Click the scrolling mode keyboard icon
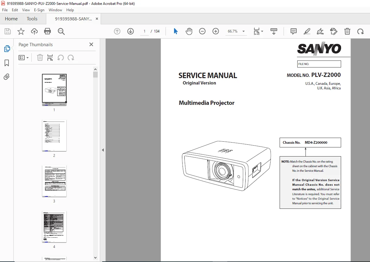Screen dimensions: 370x262 [274, 31]
